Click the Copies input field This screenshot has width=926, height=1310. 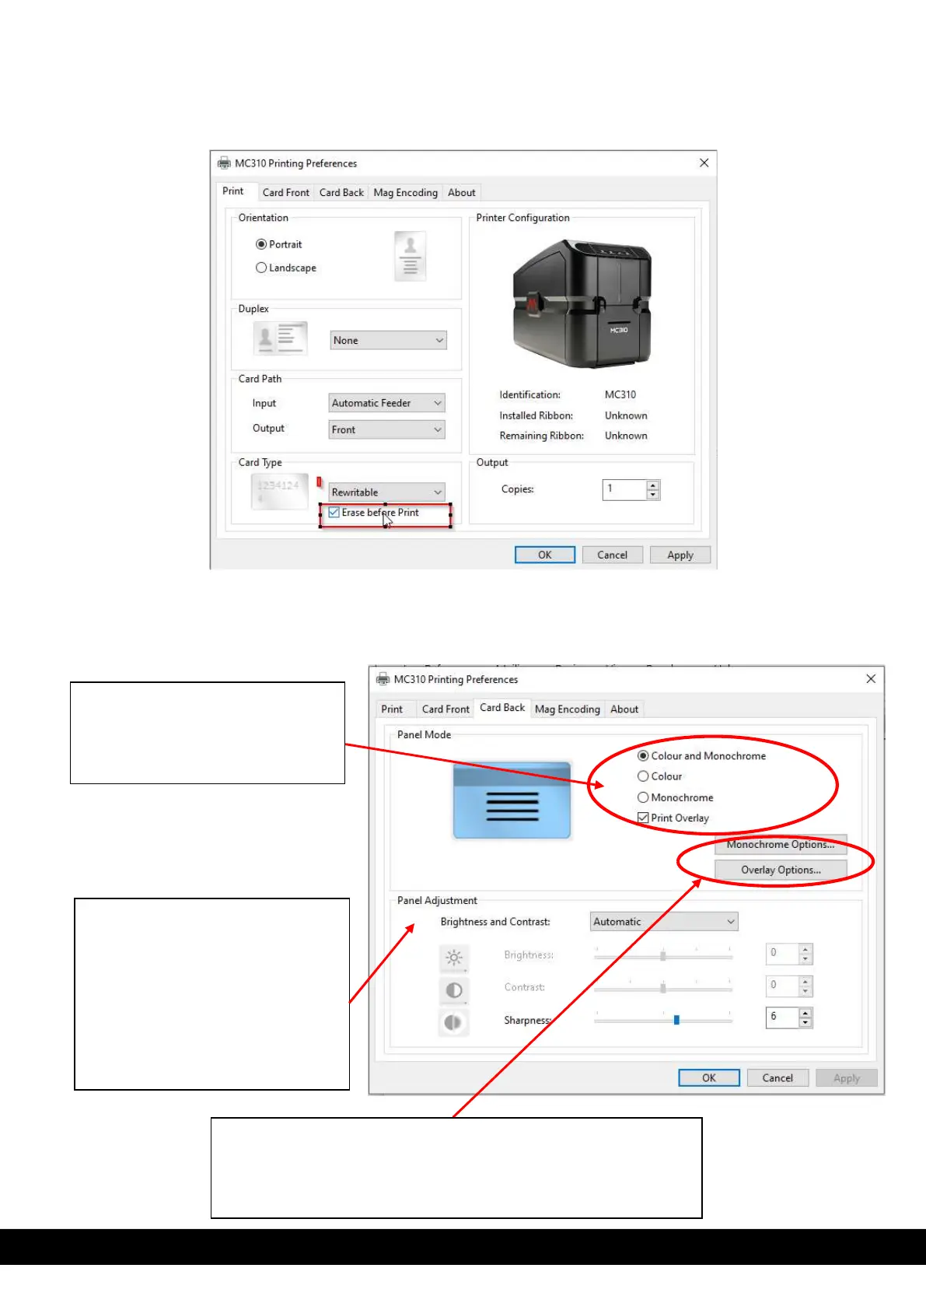tap(625, 489)
